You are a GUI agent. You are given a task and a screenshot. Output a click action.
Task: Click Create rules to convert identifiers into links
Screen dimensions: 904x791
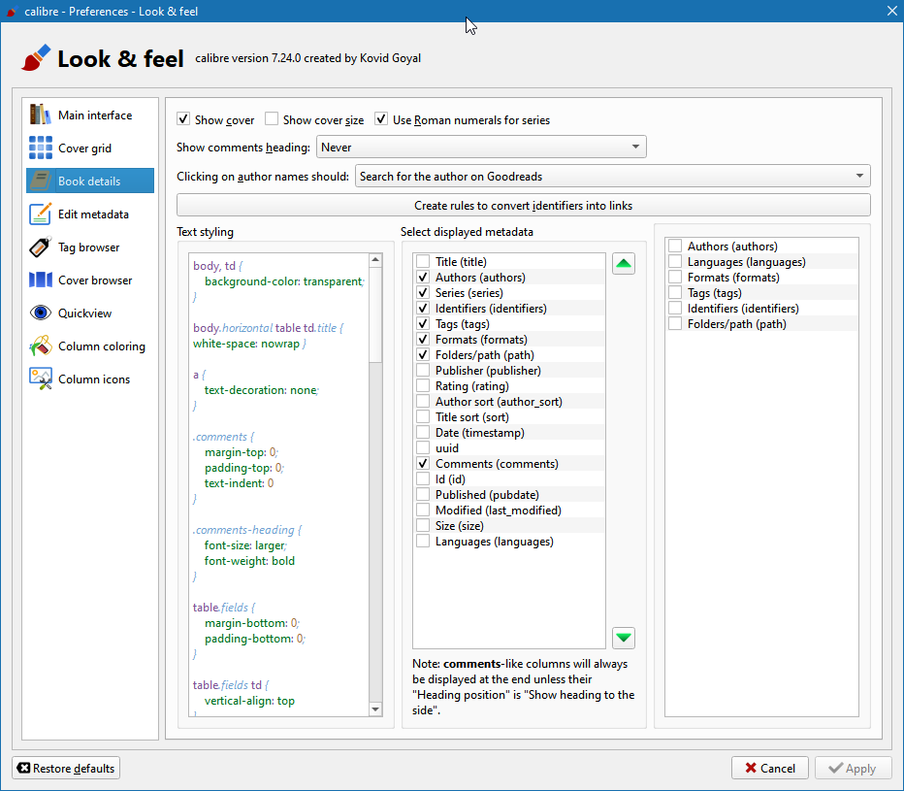point(524,206)
